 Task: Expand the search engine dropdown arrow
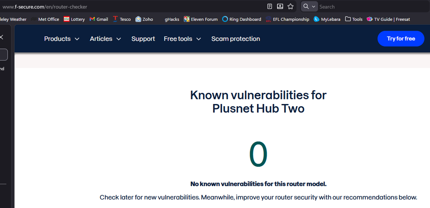[x=313, y=6]
